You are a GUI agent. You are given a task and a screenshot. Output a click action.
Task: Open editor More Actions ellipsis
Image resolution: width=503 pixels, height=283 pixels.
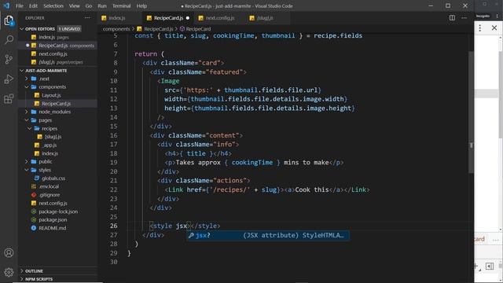pyautogui.click(x=464, y=18)
